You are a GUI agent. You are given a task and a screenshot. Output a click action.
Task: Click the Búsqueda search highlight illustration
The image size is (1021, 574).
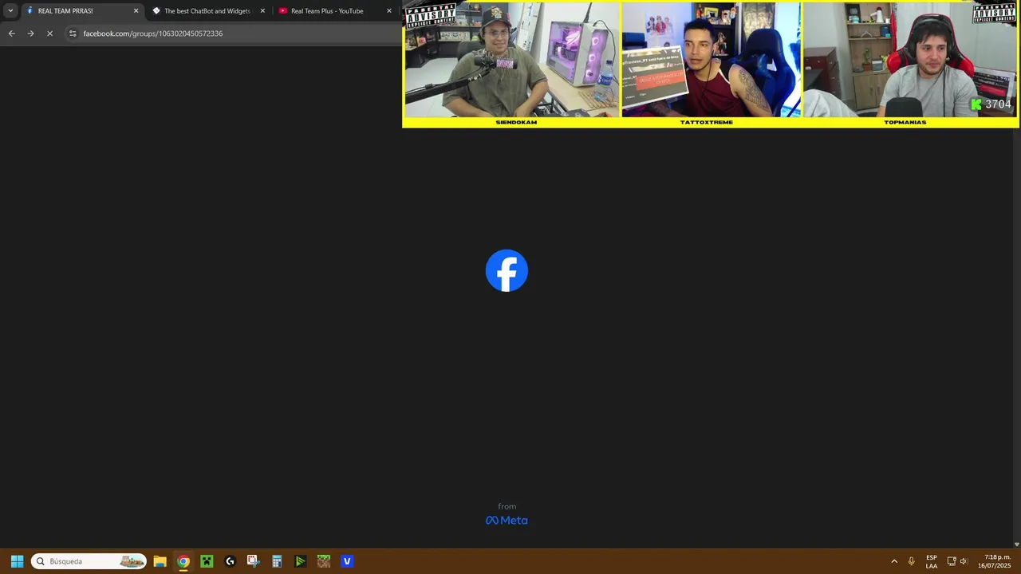pos(132,561)
